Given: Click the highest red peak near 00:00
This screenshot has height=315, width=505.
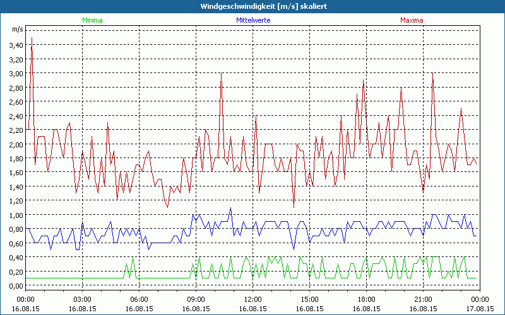Looking at the screenshot, I should point(32,38).
